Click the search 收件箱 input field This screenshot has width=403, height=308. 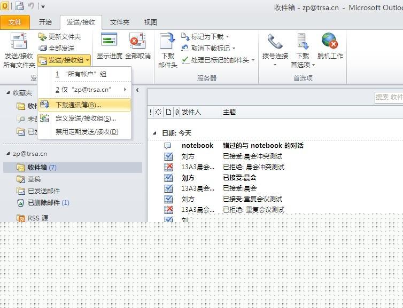coord(389,98)
